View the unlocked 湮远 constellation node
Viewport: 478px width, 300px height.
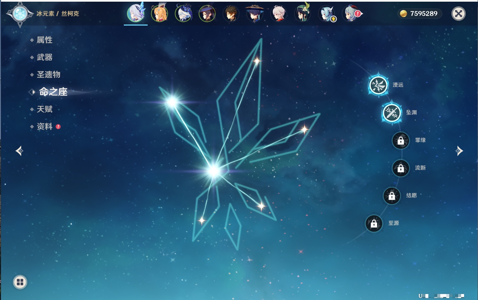pos(378,85)
